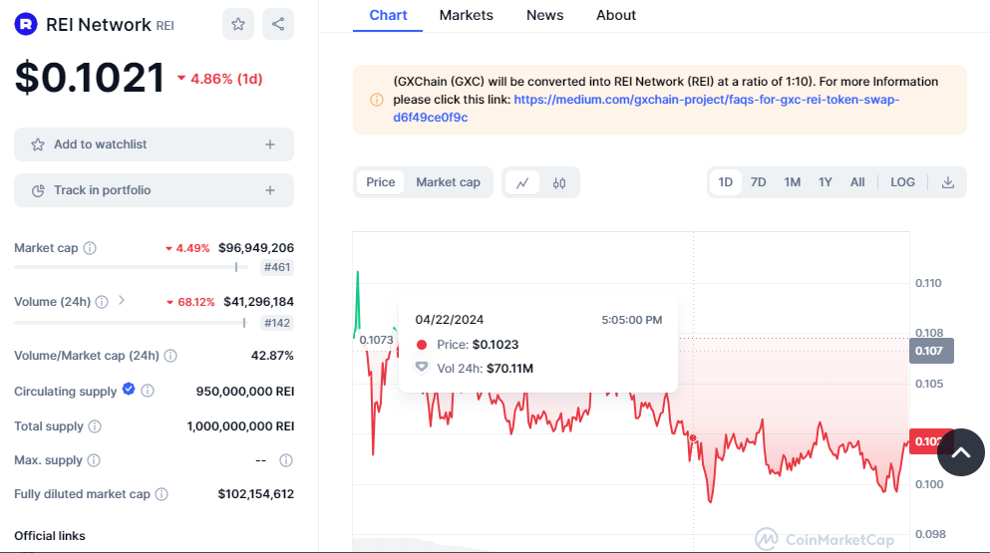
Task: Select the candlestick chart view icon
Action: click(x=558, y=183)
